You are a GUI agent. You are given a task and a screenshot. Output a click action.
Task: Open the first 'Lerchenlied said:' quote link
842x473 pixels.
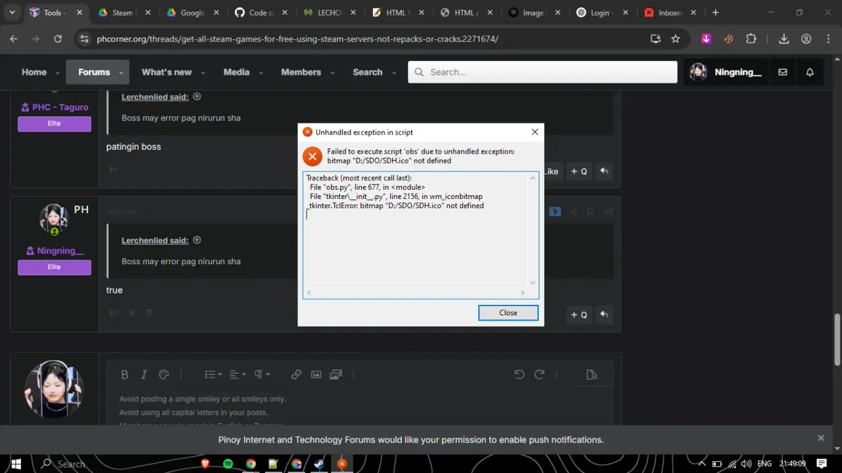click(155, 97)
